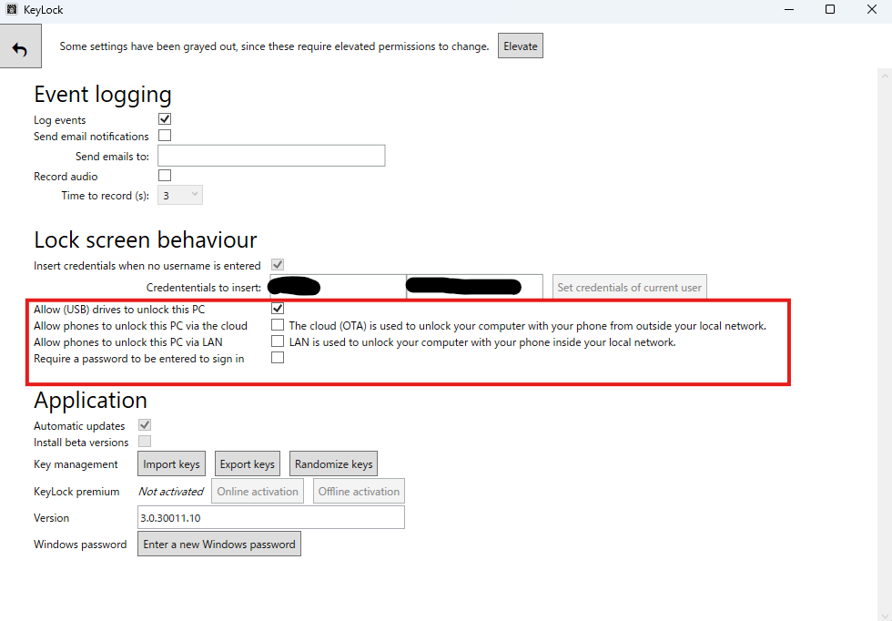Toggle the Log events checkbox
The width and height of the screenshot is (892, 621).
165,119
